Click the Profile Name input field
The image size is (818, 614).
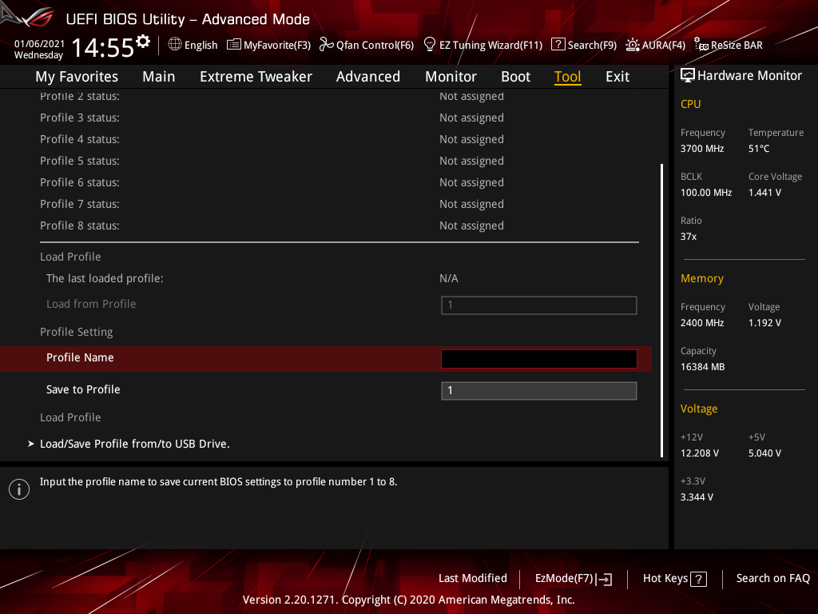(x=539, y=359)
